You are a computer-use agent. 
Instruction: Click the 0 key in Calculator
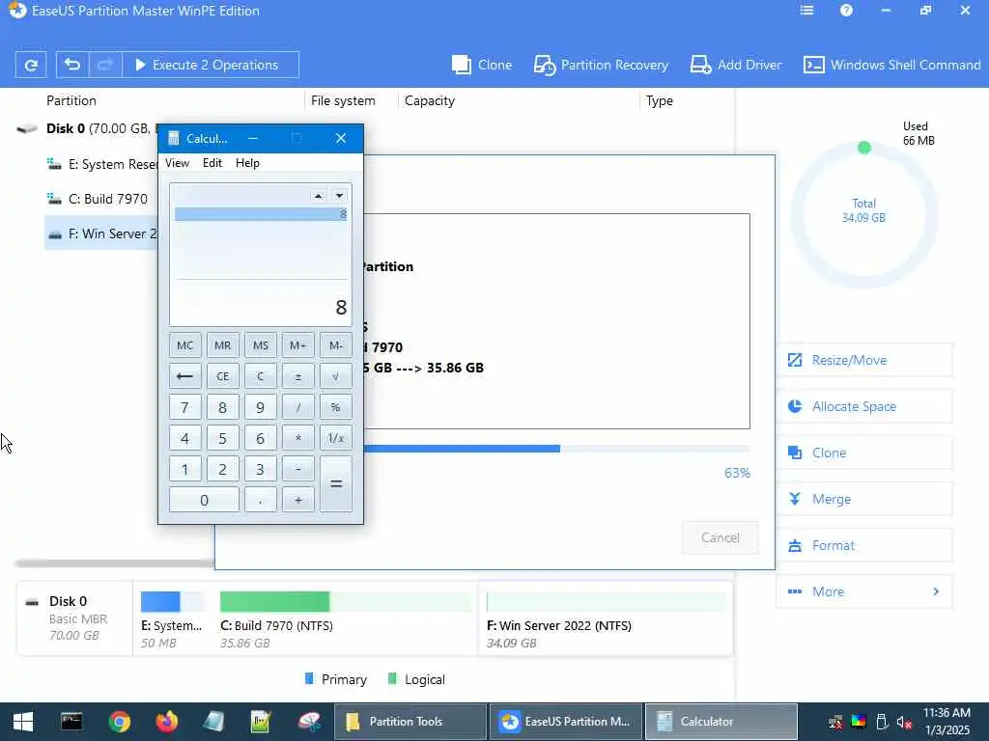(x=204, y=500)
